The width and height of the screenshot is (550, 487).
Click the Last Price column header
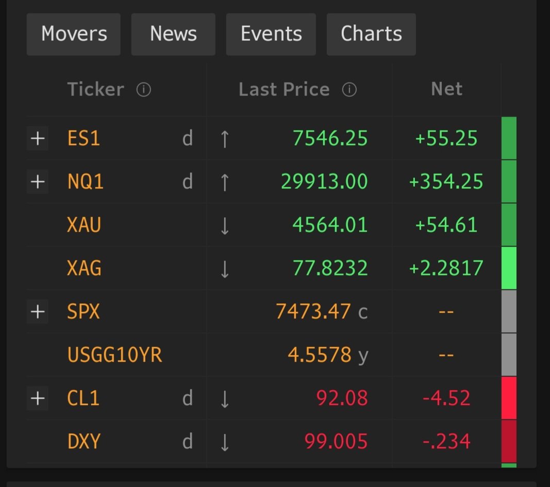click(284, 89)
